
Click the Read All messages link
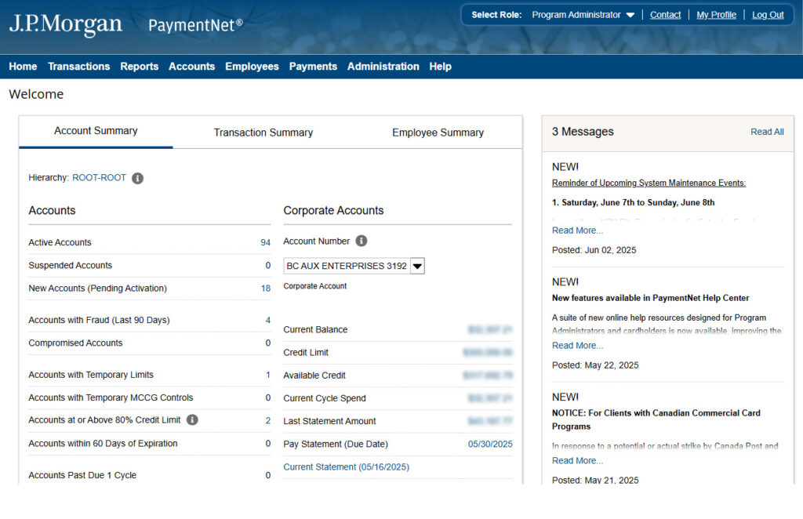click(766, 132)
